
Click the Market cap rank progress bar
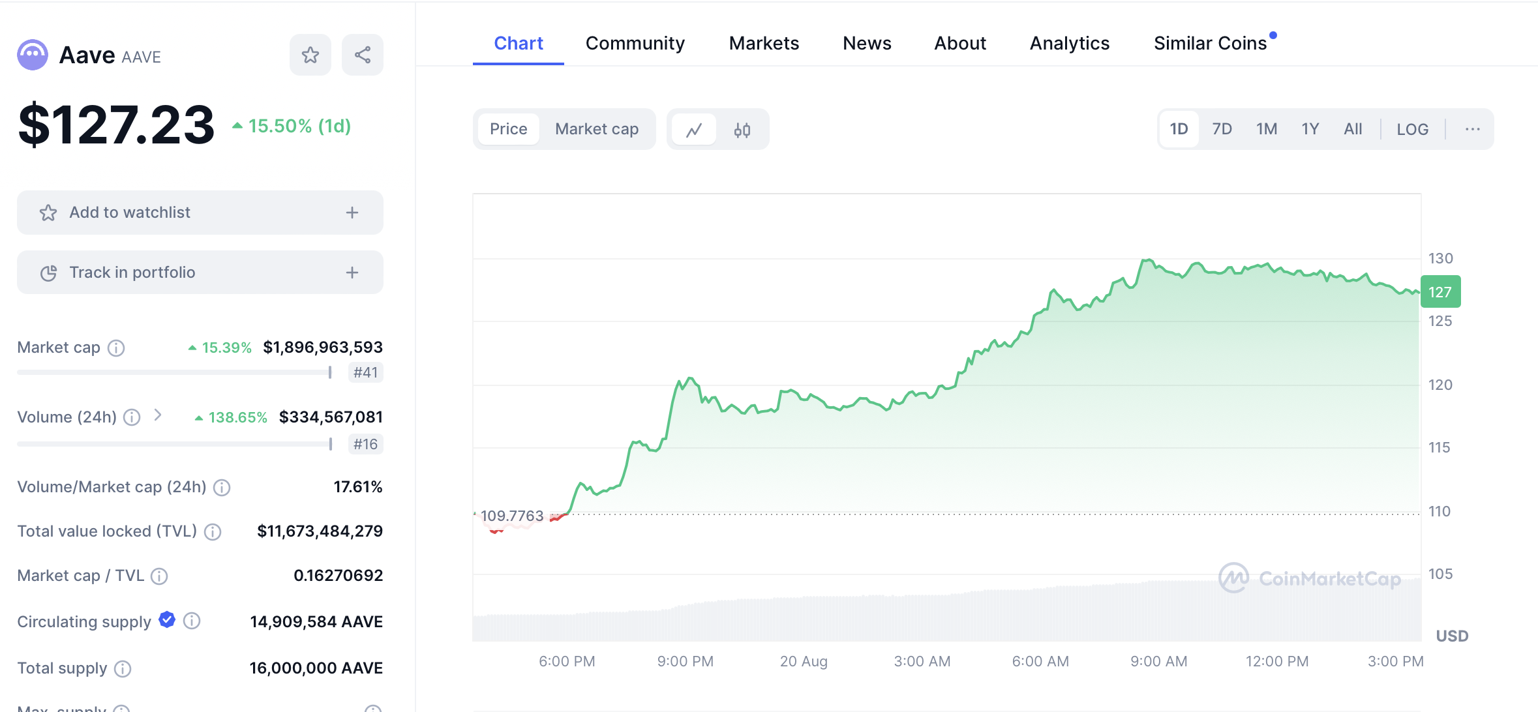(x=175, y=372)
